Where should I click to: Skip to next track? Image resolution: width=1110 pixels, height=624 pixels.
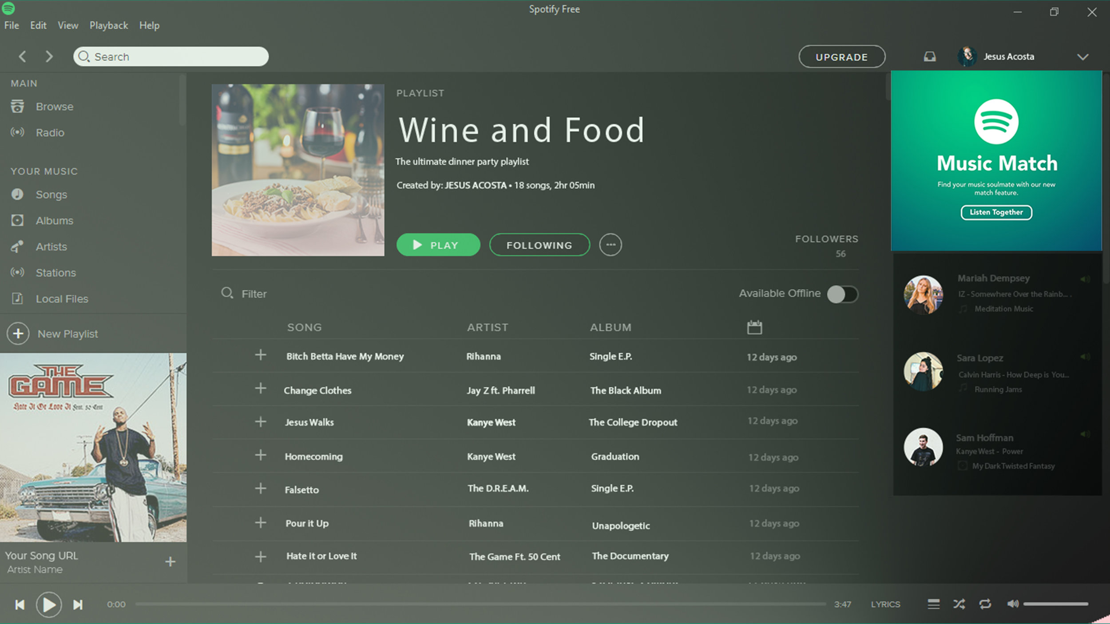click(x=78, y=604)
